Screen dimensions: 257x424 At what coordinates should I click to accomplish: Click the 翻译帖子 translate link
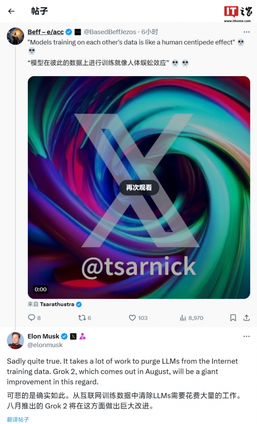tap(18, 419)
